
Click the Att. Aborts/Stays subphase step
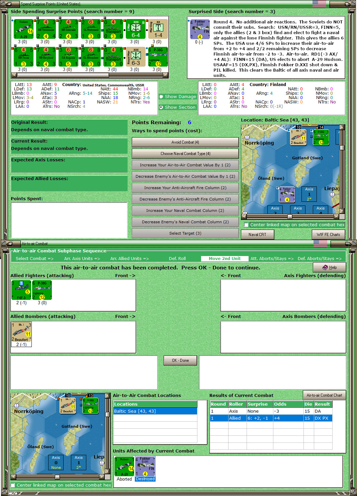272,258
